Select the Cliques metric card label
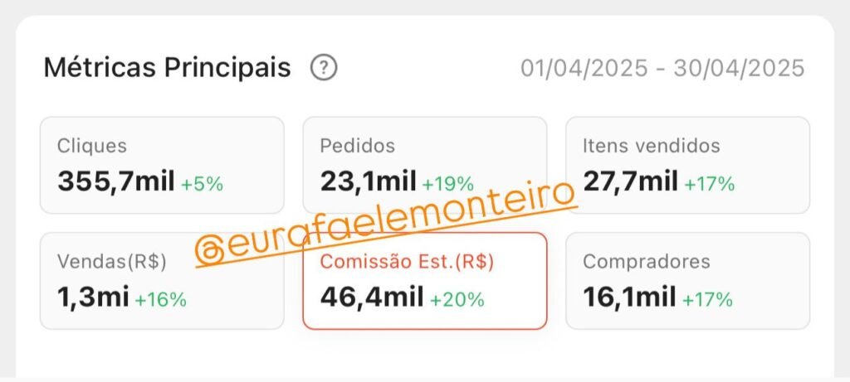This screenshot has width=850, height=382. click(x=92, y=147)
